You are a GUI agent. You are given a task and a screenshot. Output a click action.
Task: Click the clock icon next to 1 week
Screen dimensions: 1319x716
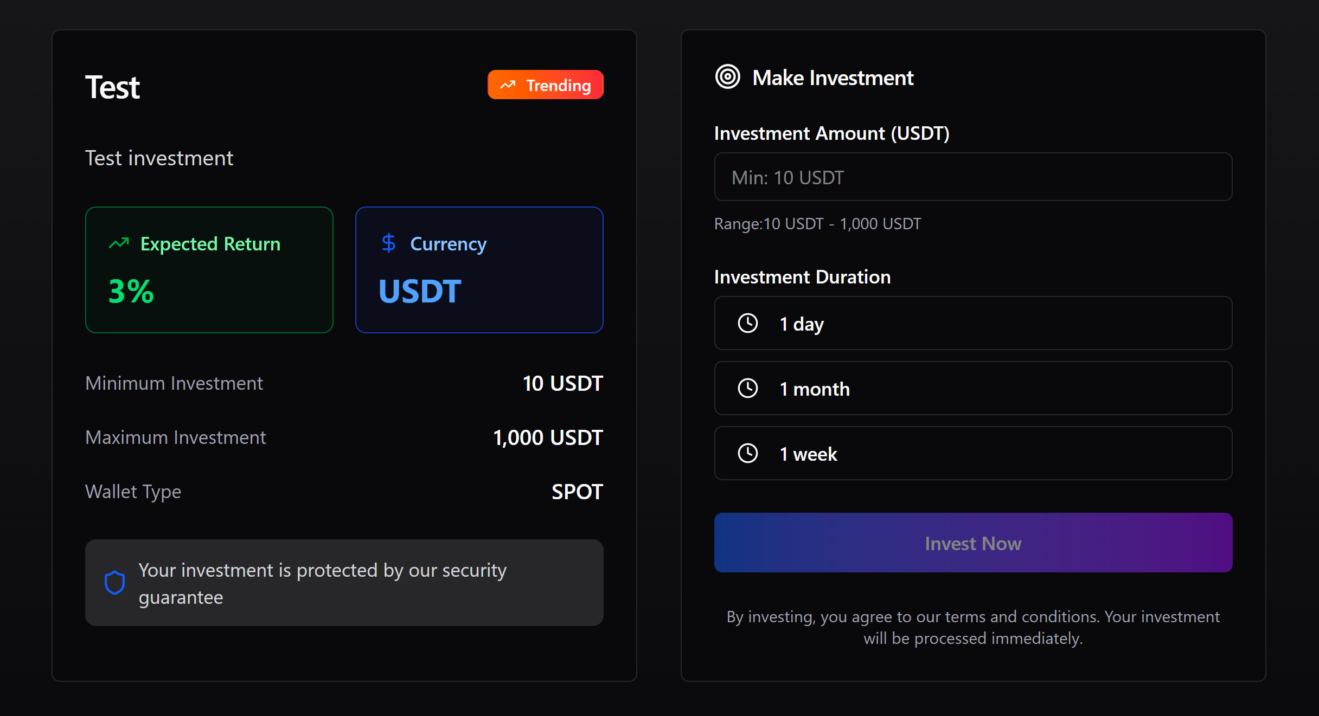[x=747, y=453]
